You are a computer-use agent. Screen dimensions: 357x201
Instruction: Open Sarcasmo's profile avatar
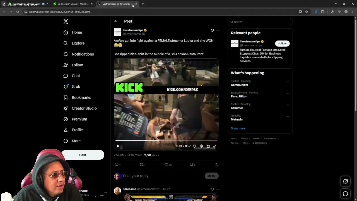pos(117,191)
